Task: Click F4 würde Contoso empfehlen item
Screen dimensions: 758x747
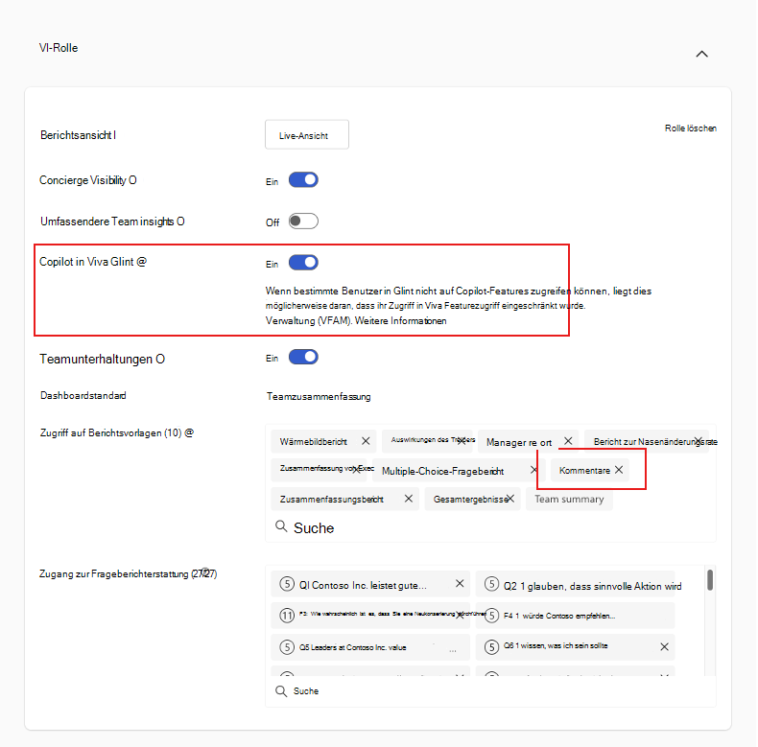Action: (x=576, y=616)
